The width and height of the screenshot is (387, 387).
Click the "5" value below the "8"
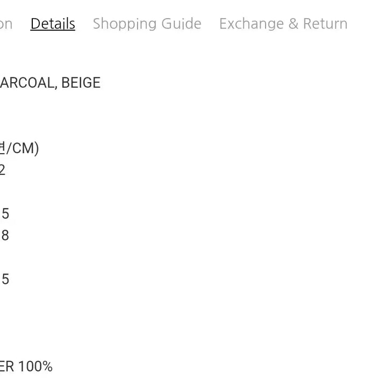click(x=5, y=279)
